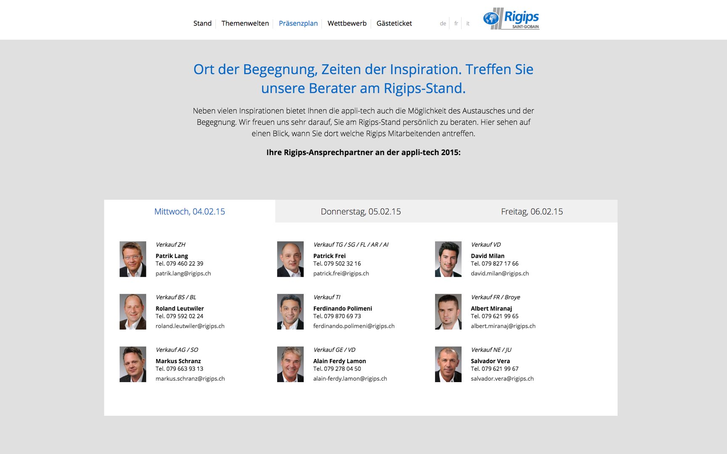The width and height of the screenshot is (727, 454).
Task: Click the name Roland Leutwiler
Action: [180, 309]
